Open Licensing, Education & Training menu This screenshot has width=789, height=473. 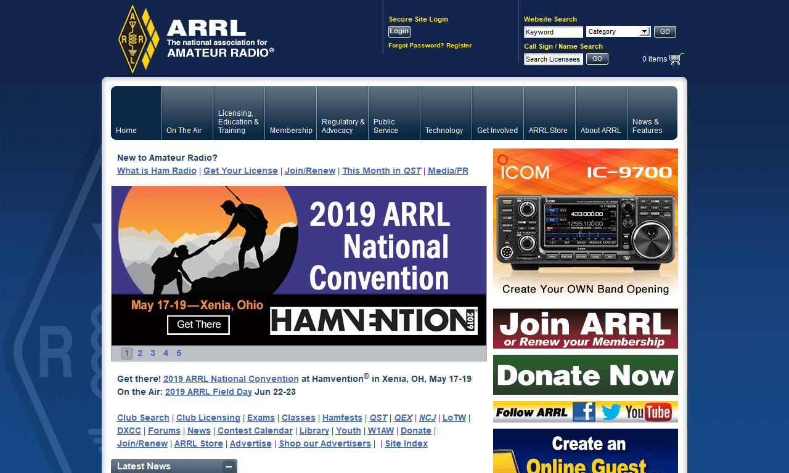point(239,113)
